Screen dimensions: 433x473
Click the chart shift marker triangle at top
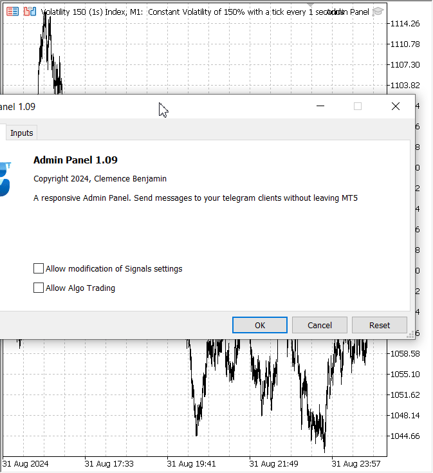point(310,5)
